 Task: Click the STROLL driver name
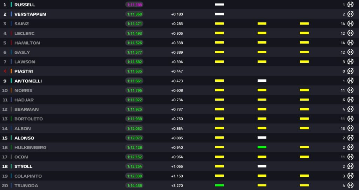[23, 167]
